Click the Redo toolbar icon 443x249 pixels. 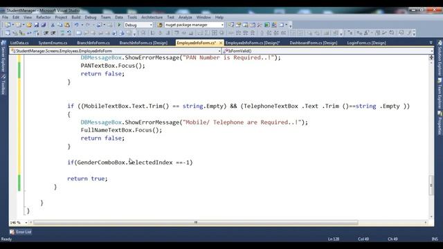[88, 25]
